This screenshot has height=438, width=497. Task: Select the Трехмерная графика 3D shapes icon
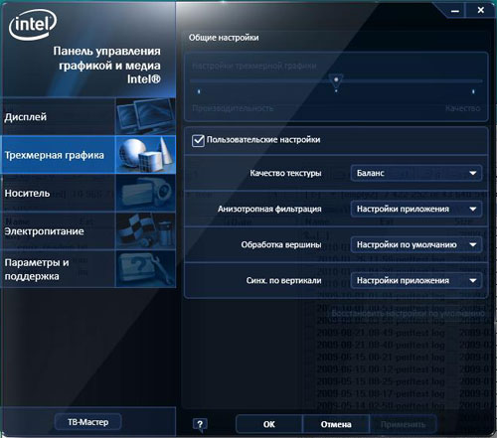point(145,154)
